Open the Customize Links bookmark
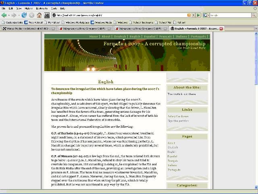Screen dimensions: 258x194 pos(12,23)
